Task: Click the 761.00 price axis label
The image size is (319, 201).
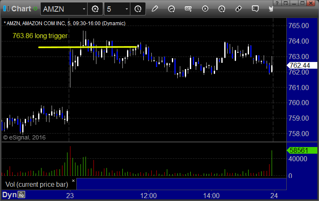Action: coord(298,88)
